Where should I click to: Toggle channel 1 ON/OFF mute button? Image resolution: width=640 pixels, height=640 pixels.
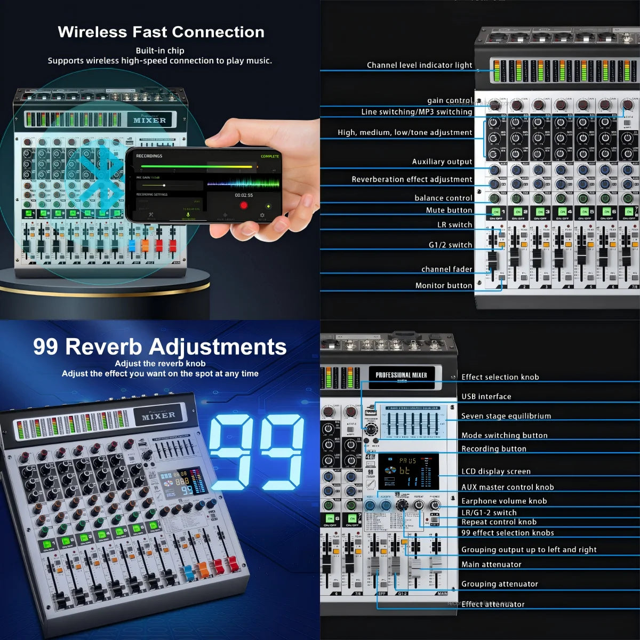[x=495, y=212]
